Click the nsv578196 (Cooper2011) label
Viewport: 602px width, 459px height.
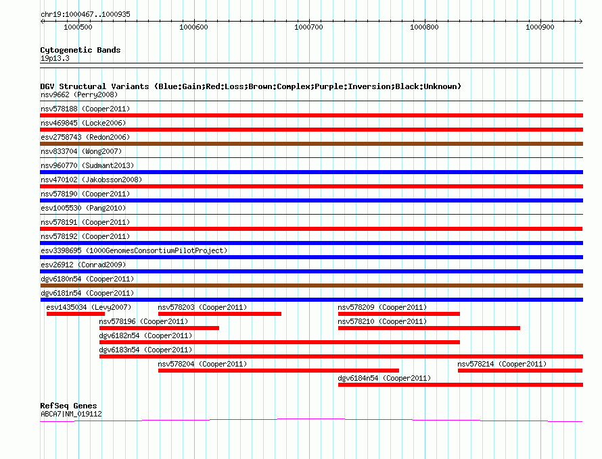[143, 321]
